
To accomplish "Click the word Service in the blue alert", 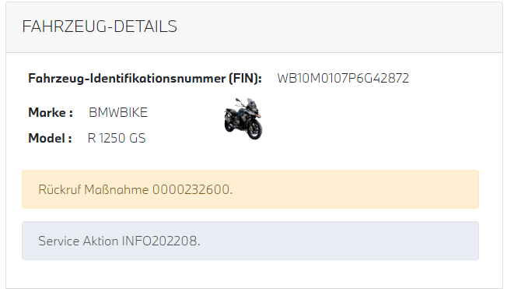I will [x=59, y=241].
